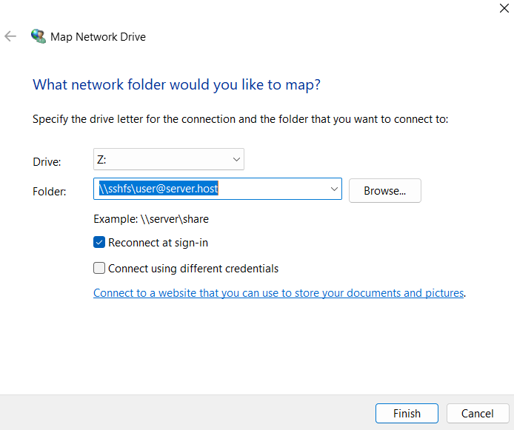Click the Connect using different credentials label
Screen dimensions: 514x430
(193, 269)
